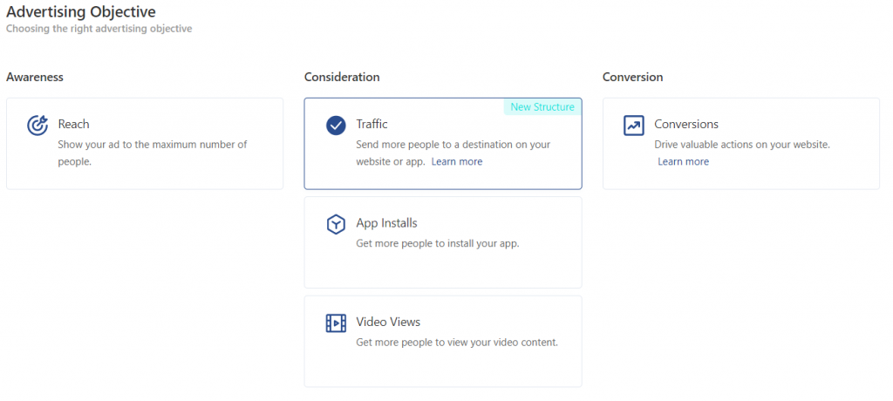
Task: Open Learn more link under Conversions
Action: pyautogui.click(x=684, y=162)
